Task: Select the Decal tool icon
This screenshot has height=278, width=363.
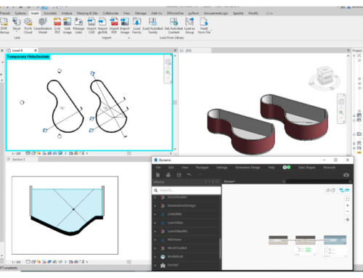Action: click(x=17, y=22)
